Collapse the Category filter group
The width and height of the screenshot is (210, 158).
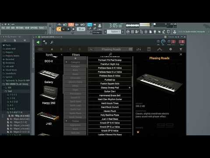coord(66,62)
